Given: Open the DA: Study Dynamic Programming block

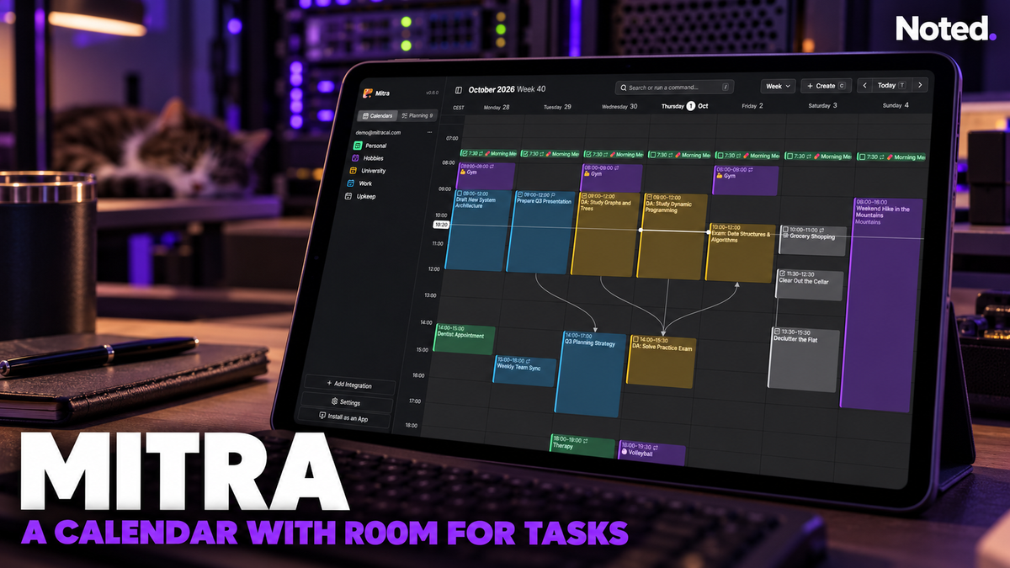Looking at the screenshot, I should [x=672, y=236].
